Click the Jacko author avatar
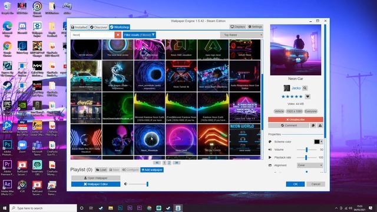Viewport: 377px width, 212px height. (x=287, y=88)
